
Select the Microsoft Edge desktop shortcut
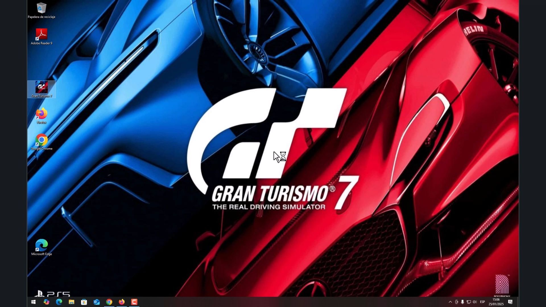tap(42, 248)
